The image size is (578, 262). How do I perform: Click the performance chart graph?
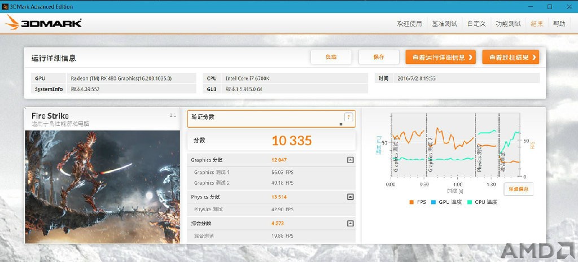pos(456,145)
